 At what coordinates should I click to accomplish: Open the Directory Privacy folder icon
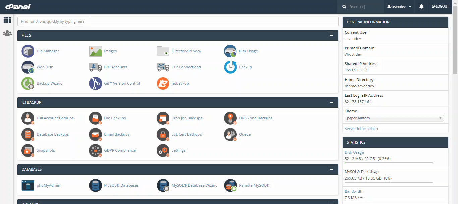pyautogui.click(x=163, y=51)
